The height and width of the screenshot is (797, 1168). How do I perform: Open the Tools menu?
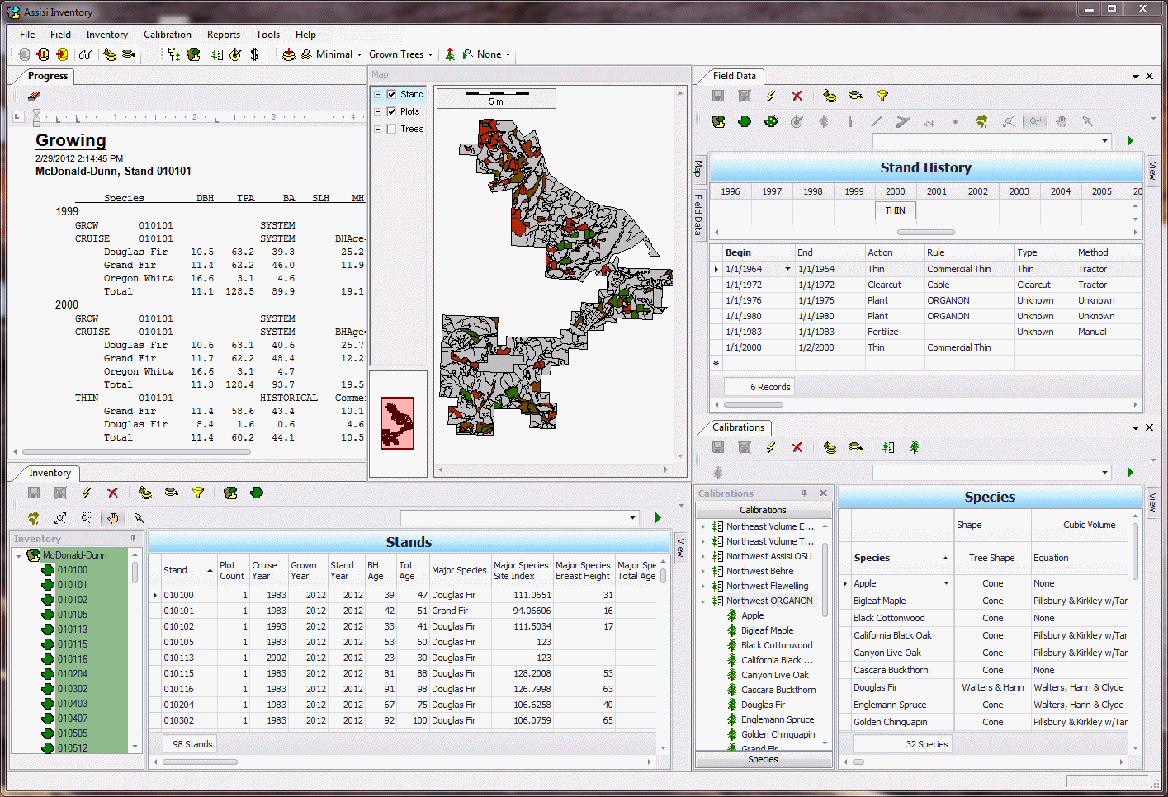coord(267,35)
